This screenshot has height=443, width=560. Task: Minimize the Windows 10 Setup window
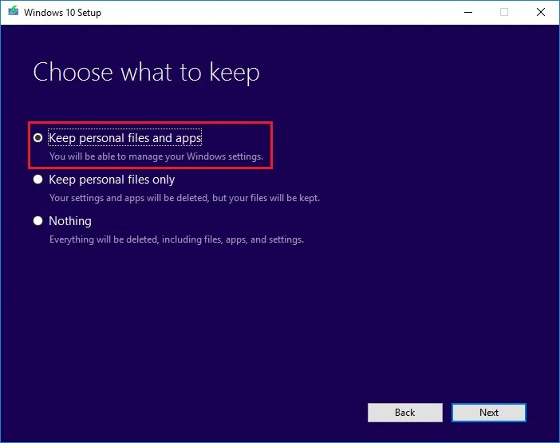[468, 12]
